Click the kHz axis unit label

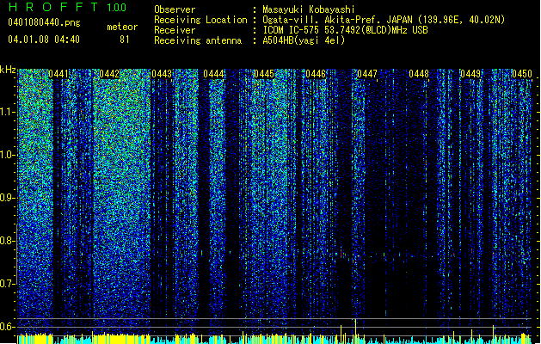[8, 70]
